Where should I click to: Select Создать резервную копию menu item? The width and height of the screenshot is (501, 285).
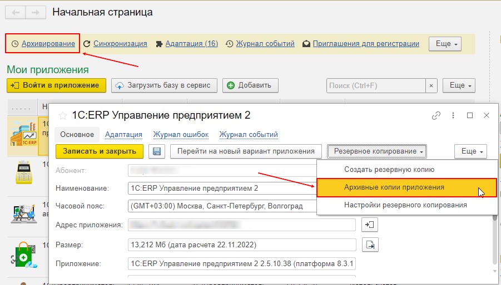click(x=407, y=170)
